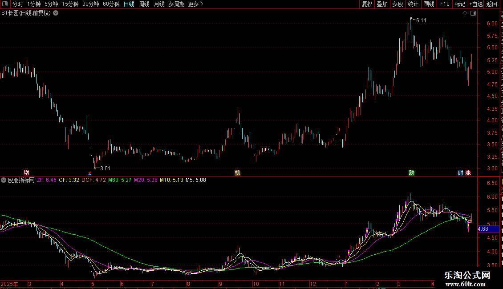The width and height of the screenshot is (503, 289).
Task: Click the green 跌 event marker
Action: point(412,173)
